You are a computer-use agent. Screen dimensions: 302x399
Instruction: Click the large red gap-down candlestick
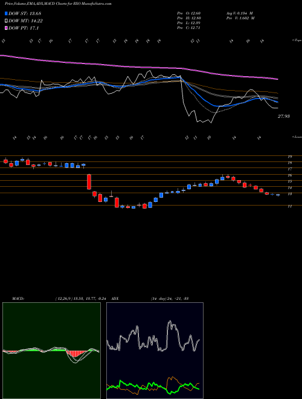89,182
